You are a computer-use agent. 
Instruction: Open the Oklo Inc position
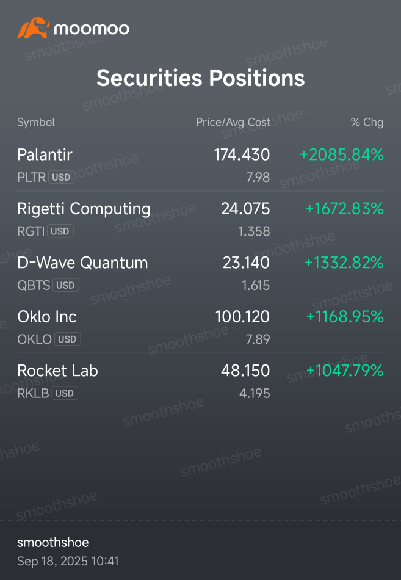click(47, 317)
